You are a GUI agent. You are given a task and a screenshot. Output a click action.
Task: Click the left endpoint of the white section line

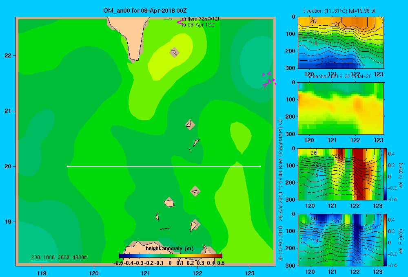tap(68, 166)
